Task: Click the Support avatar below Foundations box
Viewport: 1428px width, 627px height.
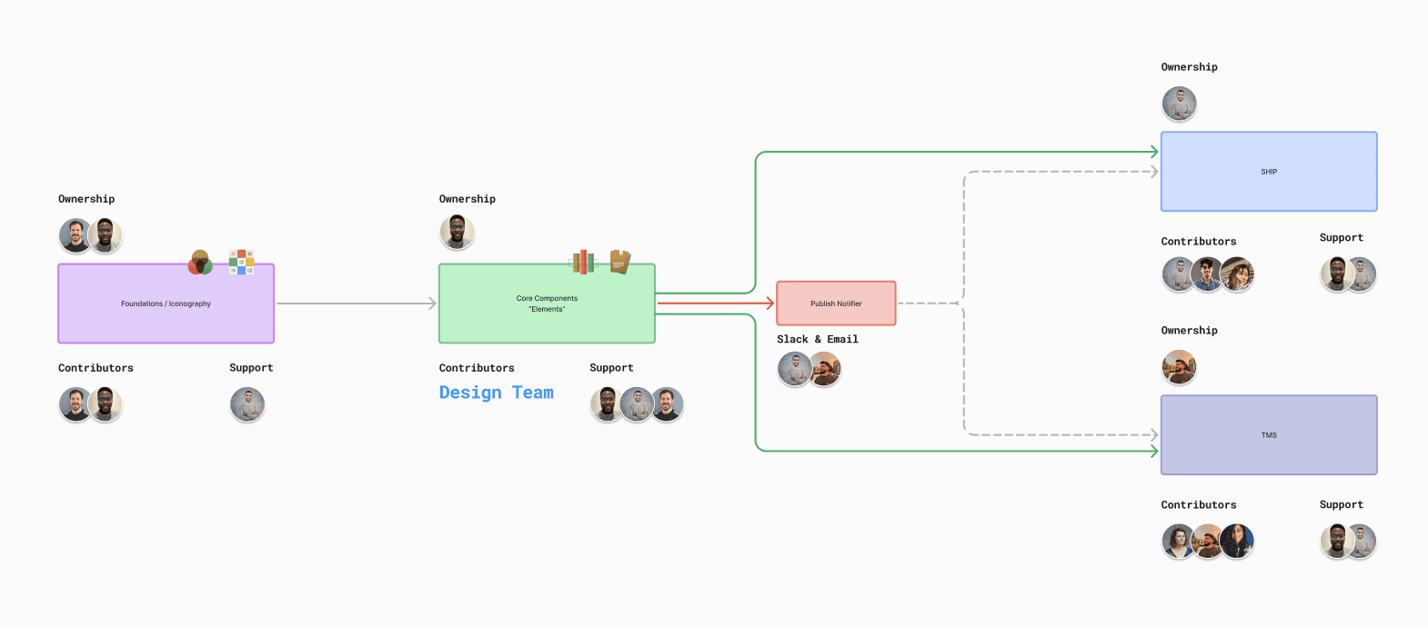Action: [247, 404]
